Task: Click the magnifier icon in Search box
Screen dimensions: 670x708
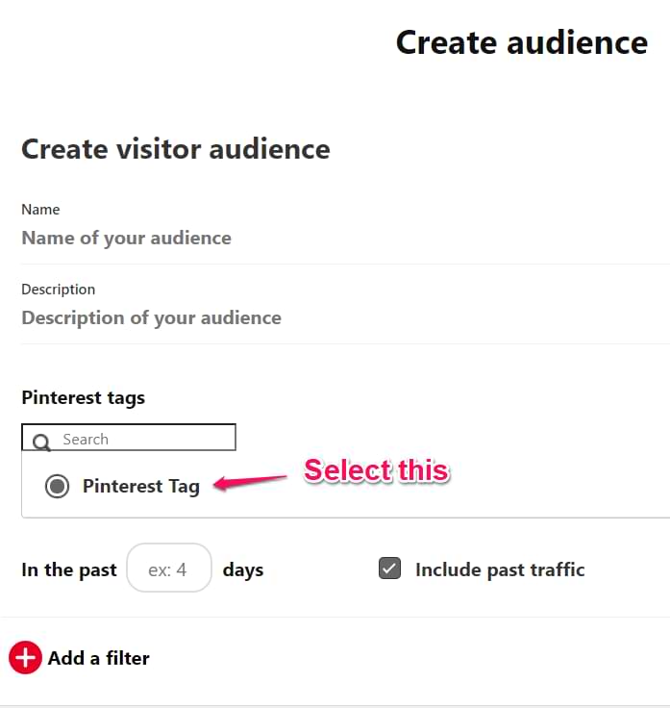Action: 41,442
